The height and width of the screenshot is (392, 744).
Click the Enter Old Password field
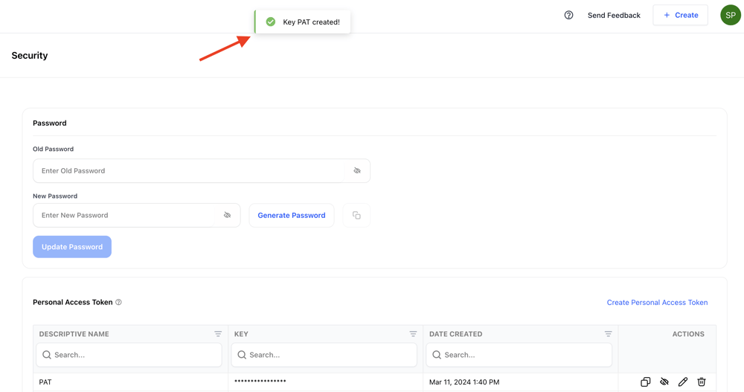(190, 171)
